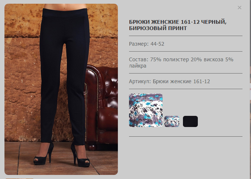
Task: Open the large turquoise print fabric preview
Action: (x=146, y=110)
